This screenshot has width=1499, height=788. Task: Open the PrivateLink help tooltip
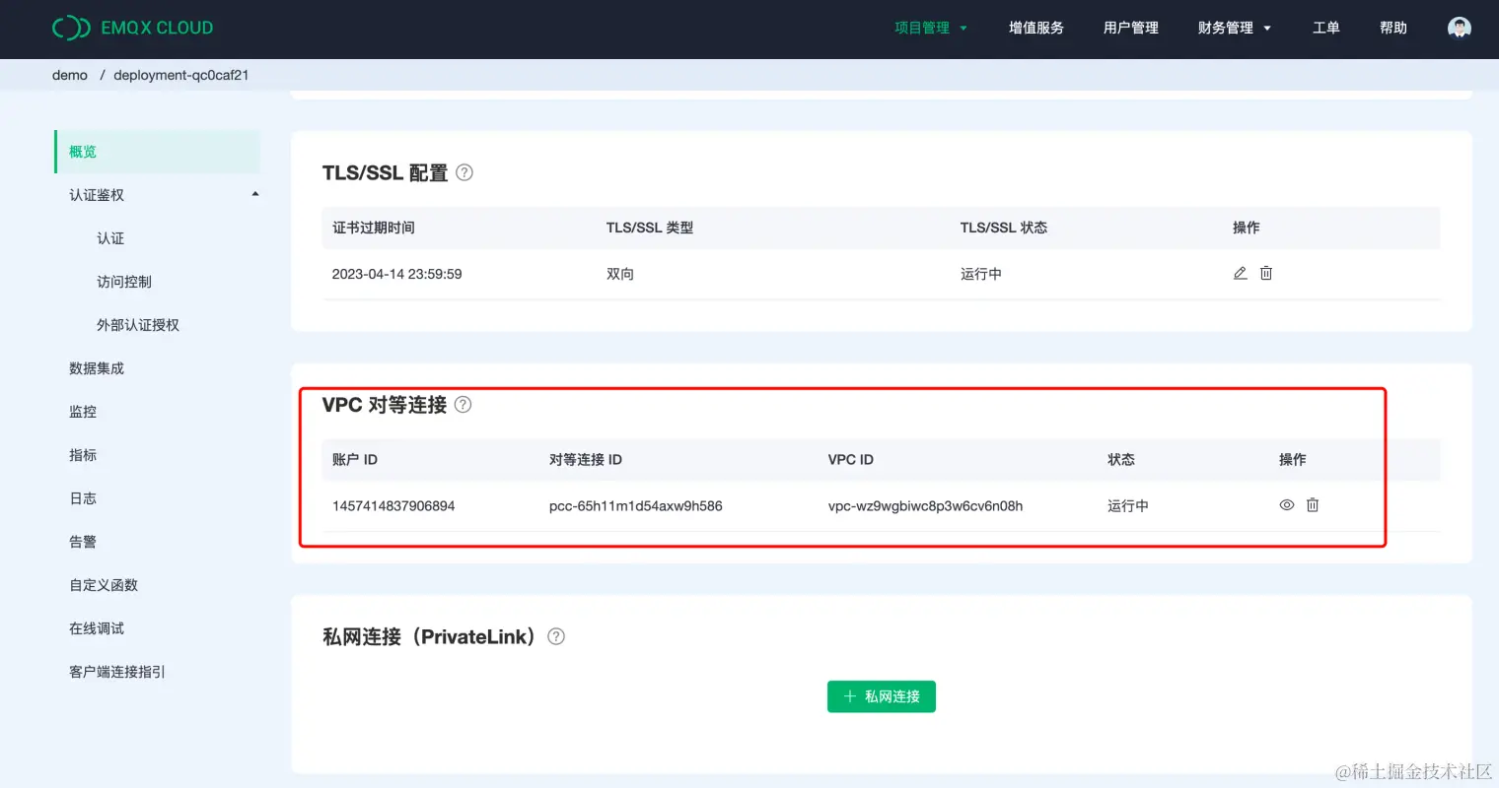[x=555, y=636]
